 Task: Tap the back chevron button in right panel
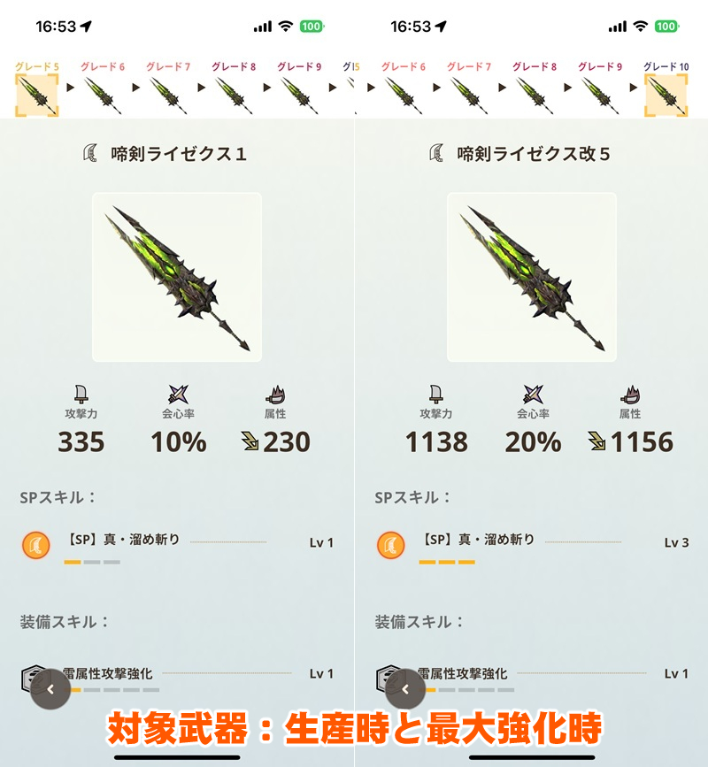pos(405,689)
